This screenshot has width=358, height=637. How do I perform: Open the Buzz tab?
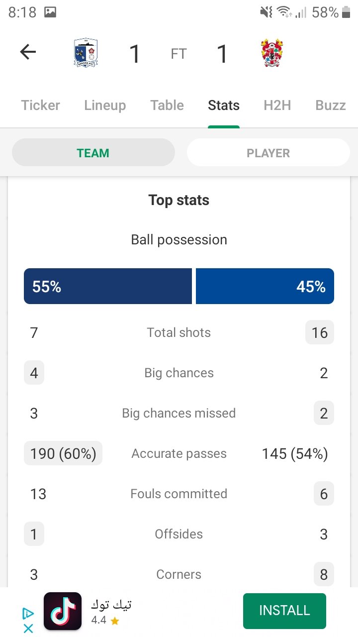(331, 106)
